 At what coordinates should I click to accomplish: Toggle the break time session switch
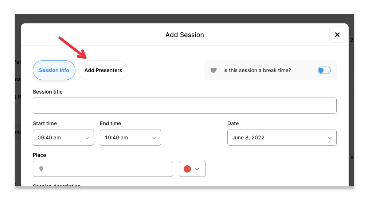tap(324, 70)
